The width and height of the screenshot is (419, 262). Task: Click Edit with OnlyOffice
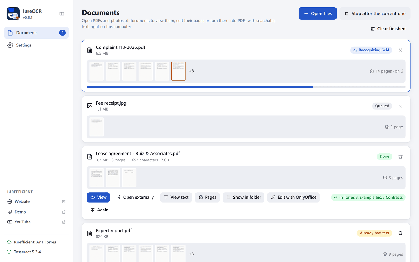[x=294, y=197]
